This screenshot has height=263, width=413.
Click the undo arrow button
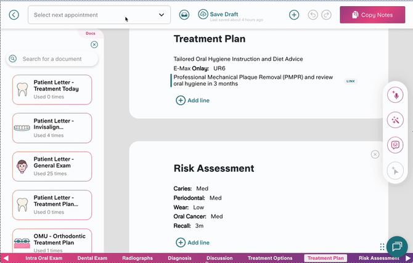pyautogui.click(x=313, y=15)
